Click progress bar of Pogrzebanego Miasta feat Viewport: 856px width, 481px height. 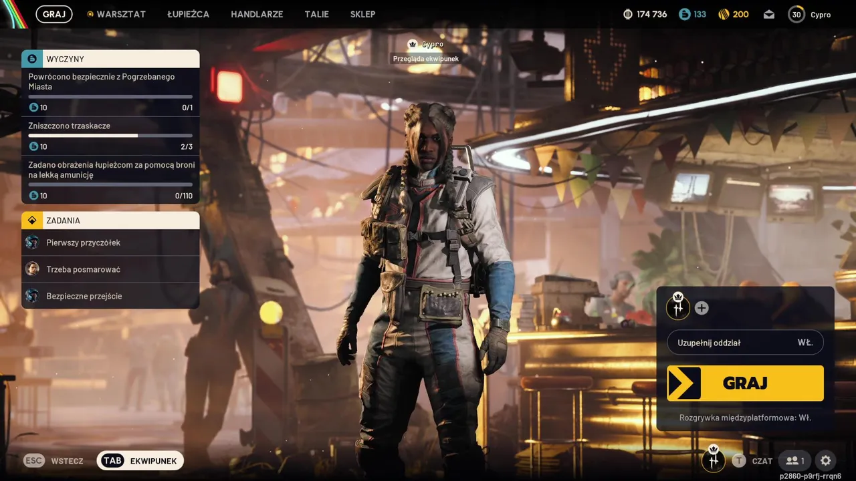click(110, 97)
